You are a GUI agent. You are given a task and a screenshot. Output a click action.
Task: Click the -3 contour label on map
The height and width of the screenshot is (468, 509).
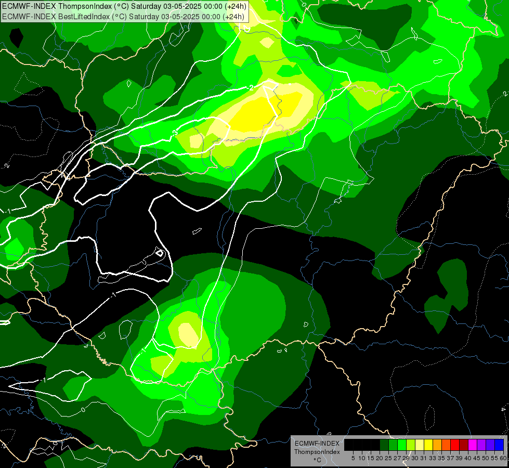[175, 133]
